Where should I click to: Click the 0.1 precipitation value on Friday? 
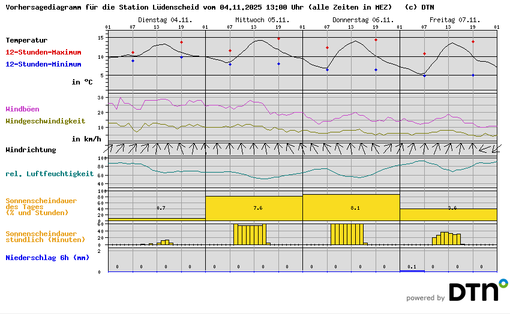(x=412, y=267)
